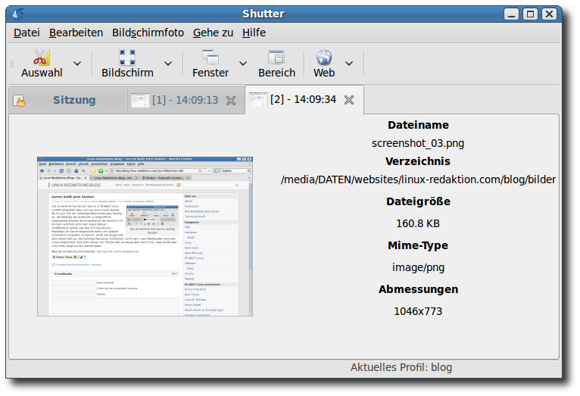Click the screenshot_03.png preview thumbnail
580x396 pixels.
click(145, 236)
